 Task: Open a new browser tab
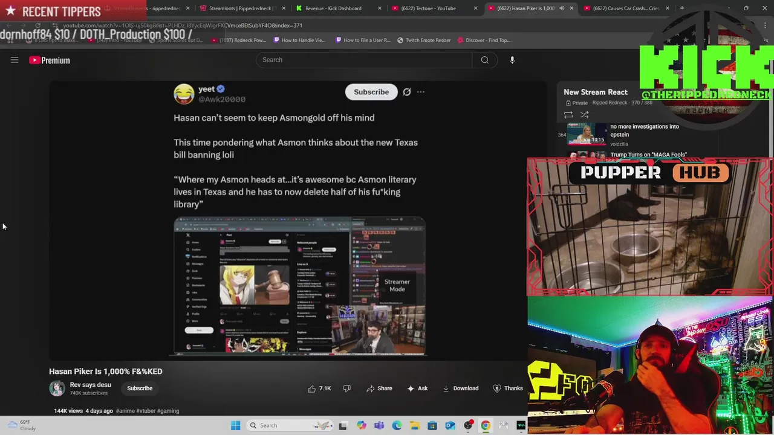[681, 8]
